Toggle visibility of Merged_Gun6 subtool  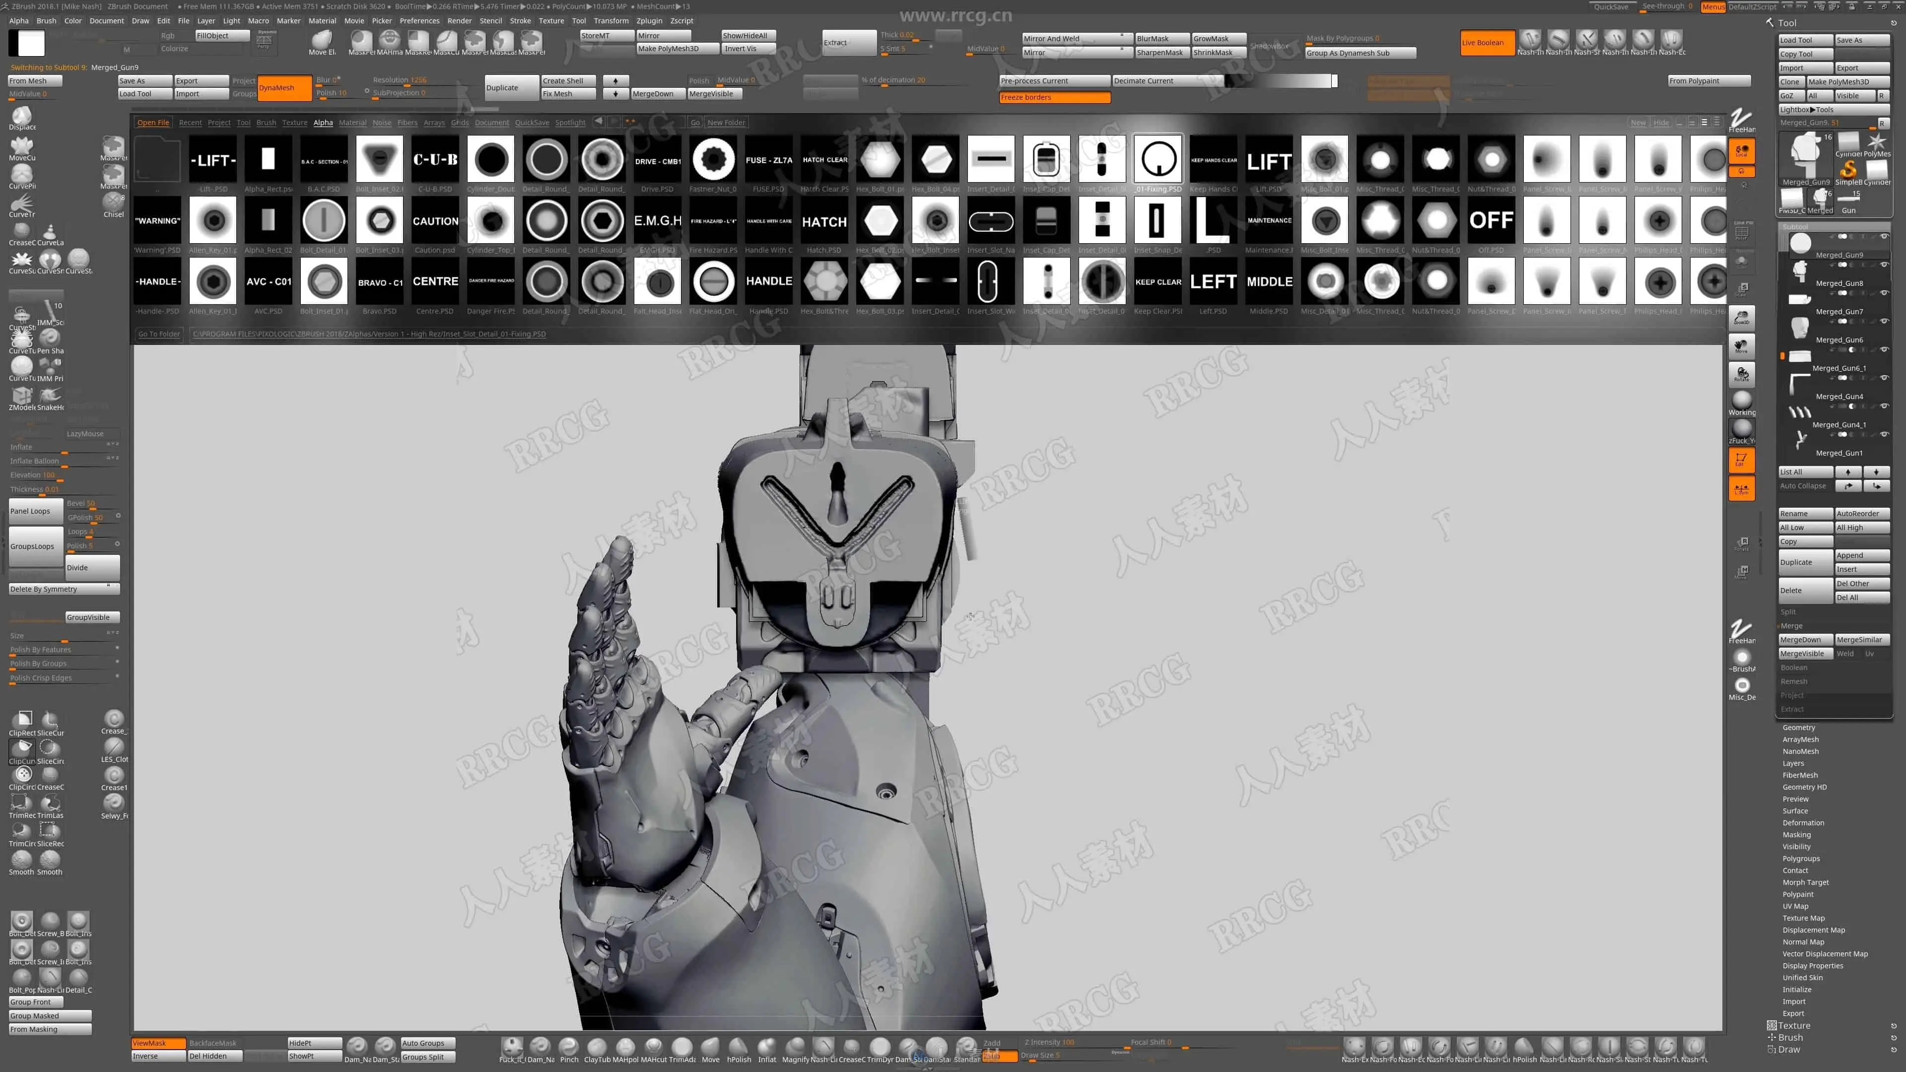[1884, 321]
